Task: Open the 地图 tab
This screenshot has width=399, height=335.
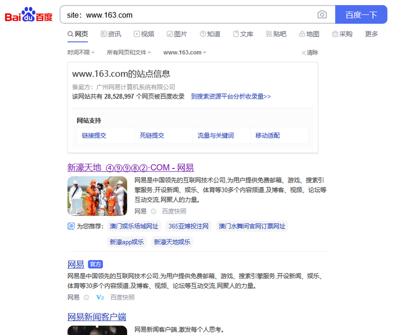Action: click(309, 34)
